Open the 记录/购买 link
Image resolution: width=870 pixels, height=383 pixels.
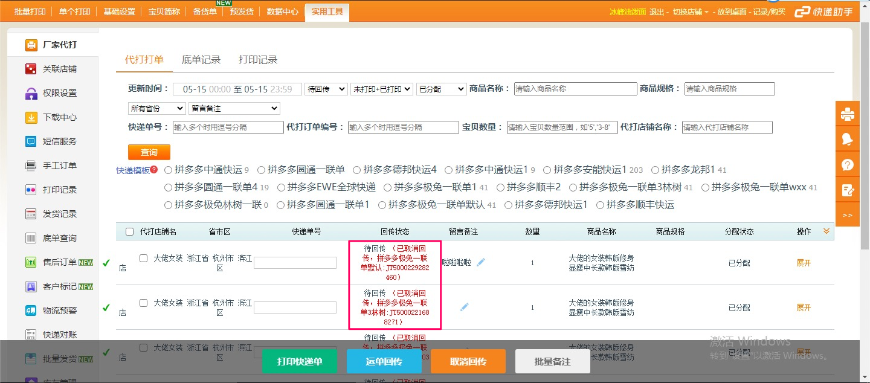(769, 12)
